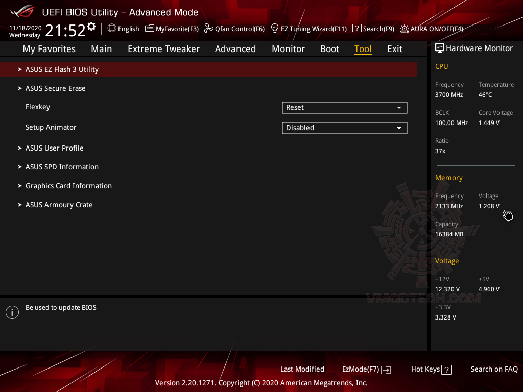Click Last Modified button
523x392 pixels.
pyautogui.click(x=302, y=370)
